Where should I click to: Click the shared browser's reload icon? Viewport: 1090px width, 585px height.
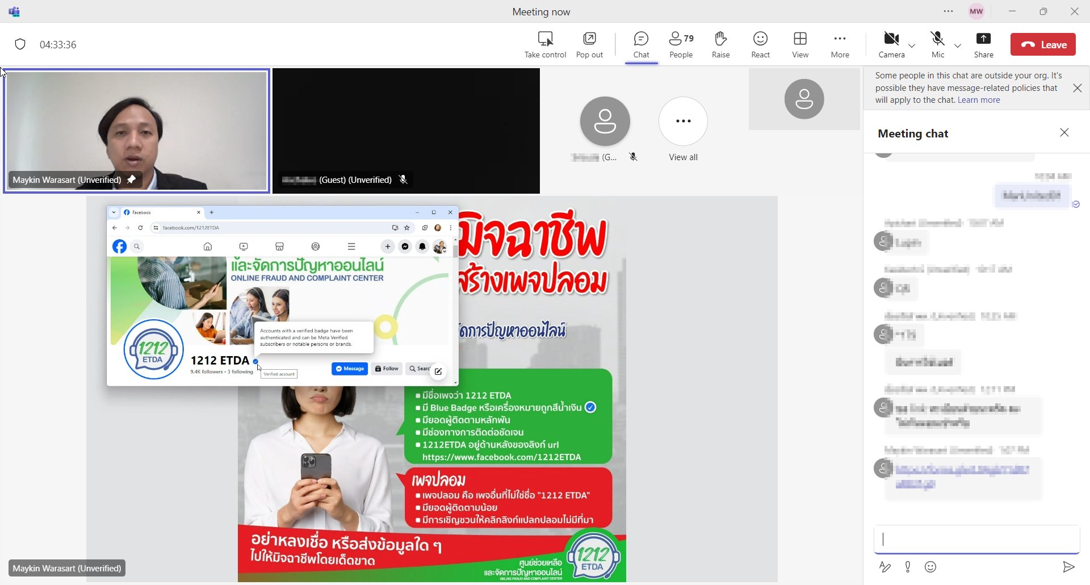click(140, 228)
